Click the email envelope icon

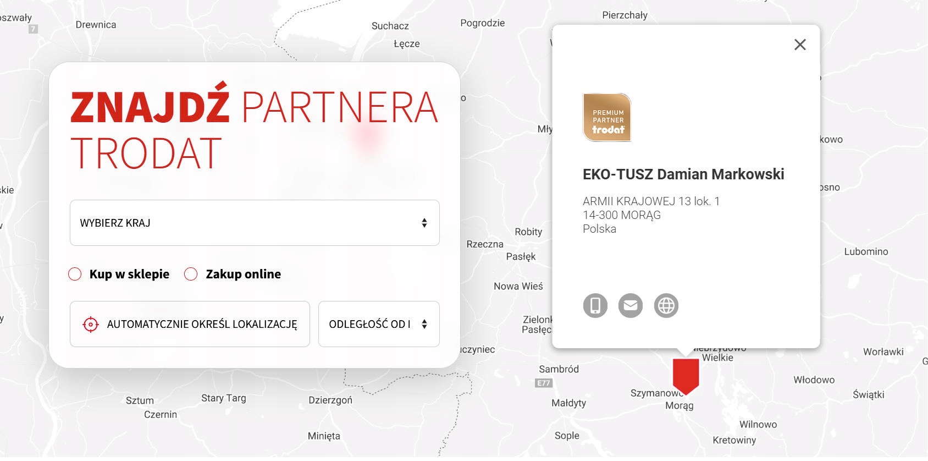pyautogui.click(x=631, y=305)
